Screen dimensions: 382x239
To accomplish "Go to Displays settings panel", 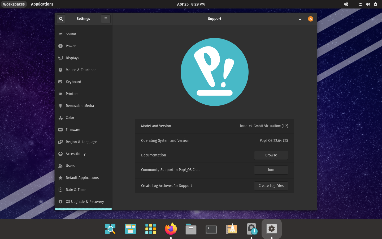I will tap(72, 58).
